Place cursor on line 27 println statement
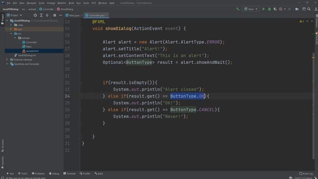The image size is (318, 179). 151,116
